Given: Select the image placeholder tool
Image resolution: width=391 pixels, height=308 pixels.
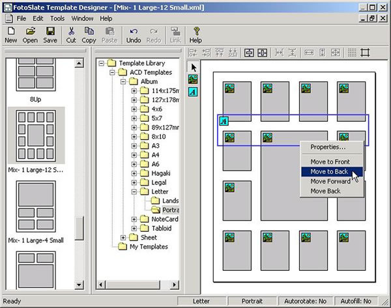Looking at the screenshot, I should click(193, 79).
